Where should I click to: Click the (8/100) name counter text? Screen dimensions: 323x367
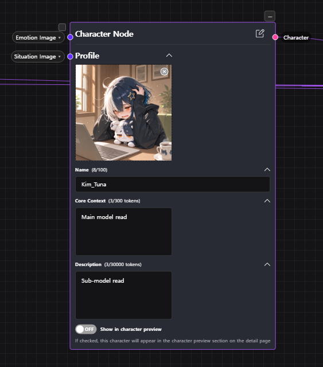(99, 170)
